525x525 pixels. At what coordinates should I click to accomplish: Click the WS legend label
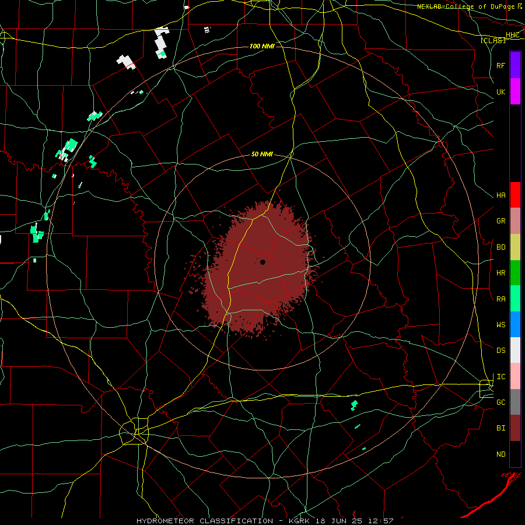tap(501, 324)
